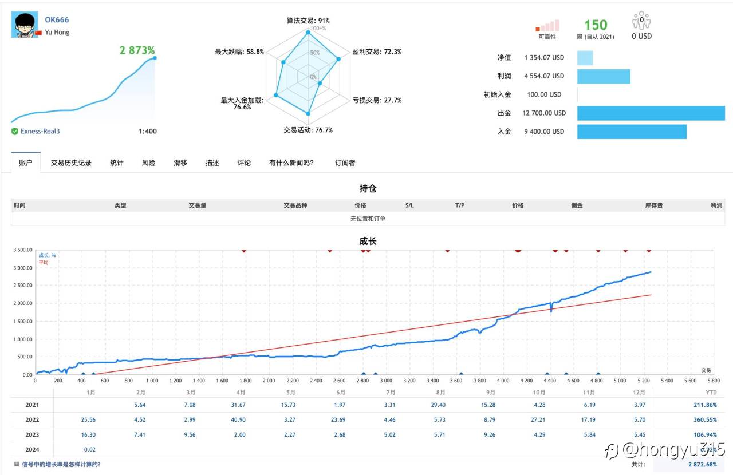
Task: Click the 2 873% growth mini chart
Action: (x=84, y=89)
